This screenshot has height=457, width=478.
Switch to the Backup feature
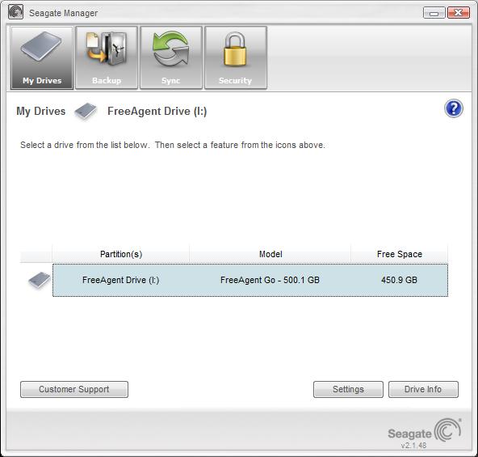[x=107, y=57]
